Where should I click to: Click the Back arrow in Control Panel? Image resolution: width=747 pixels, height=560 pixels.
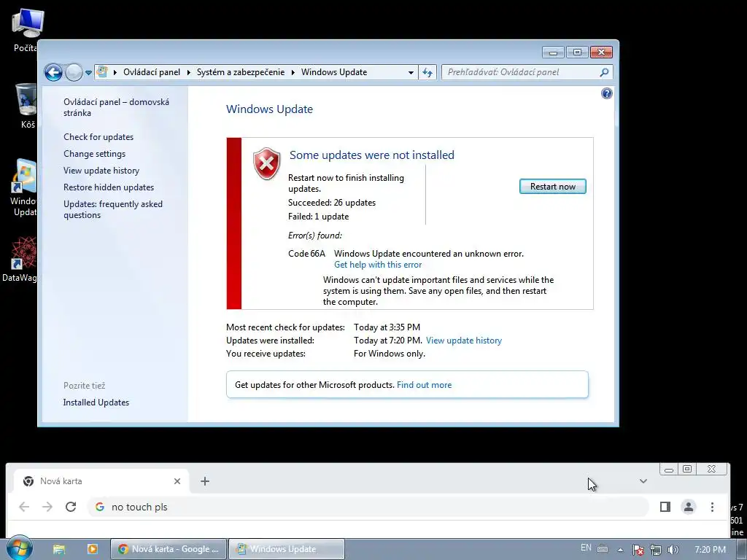[x=53, y=72]
